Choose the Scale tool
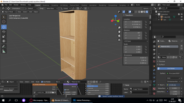Viewport: 184px width, 103px height. pyautogui.click(x=4, y=36)
